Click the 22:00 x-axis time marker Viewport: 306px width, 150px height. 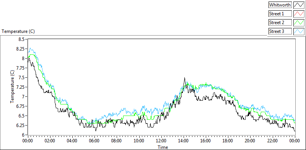(x=273, y=141)
